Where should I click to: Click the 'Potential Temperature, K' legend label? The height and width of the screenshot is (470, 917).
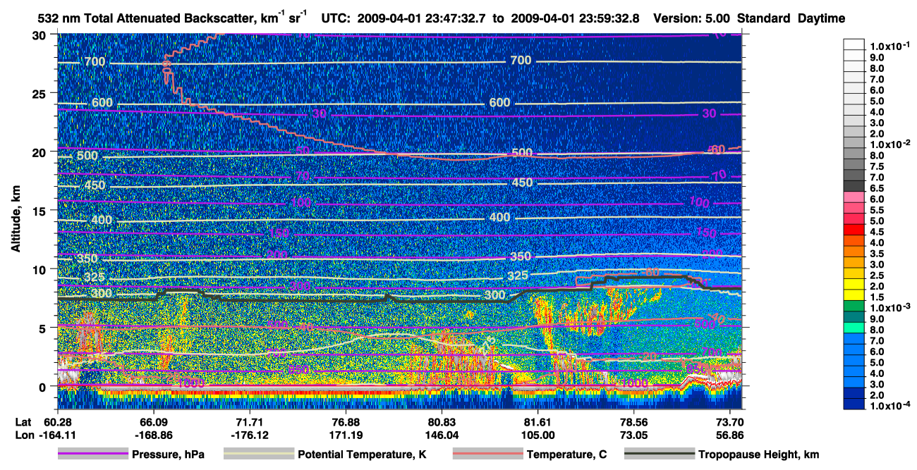(x=362, y=455)
